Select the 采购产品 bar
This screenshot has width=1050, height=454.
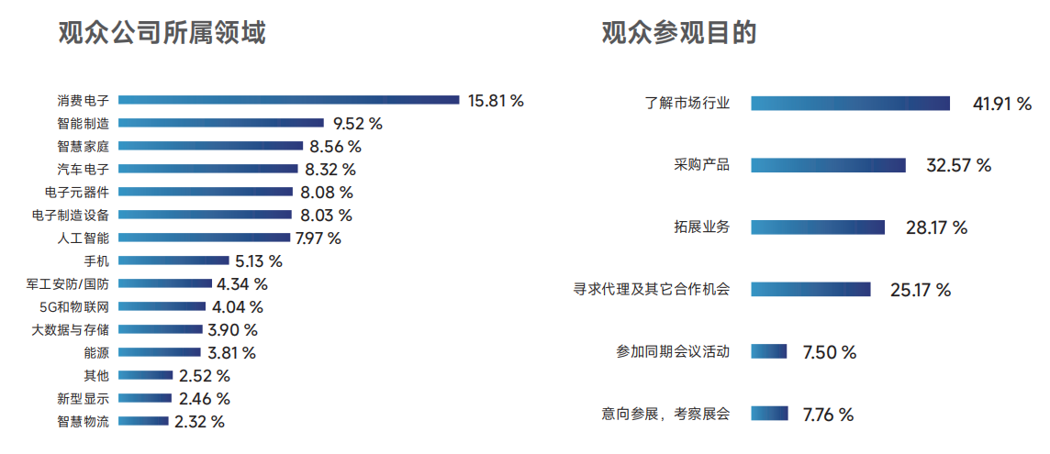tap(829, 165)
